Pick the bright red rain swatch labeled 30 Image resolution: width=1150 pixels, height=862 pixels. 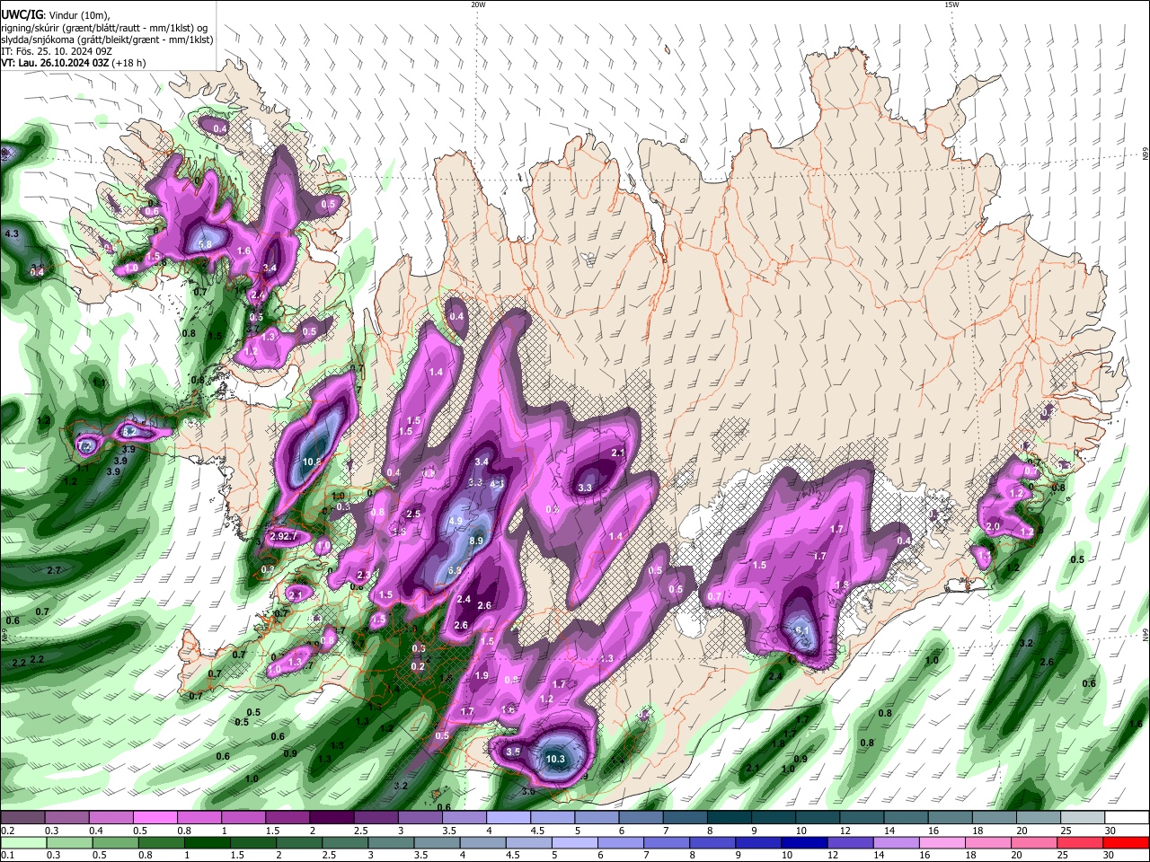[1128, 842]
